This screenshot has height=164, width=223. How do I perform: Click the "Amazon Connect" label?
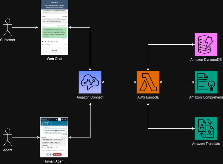(90, 97)
